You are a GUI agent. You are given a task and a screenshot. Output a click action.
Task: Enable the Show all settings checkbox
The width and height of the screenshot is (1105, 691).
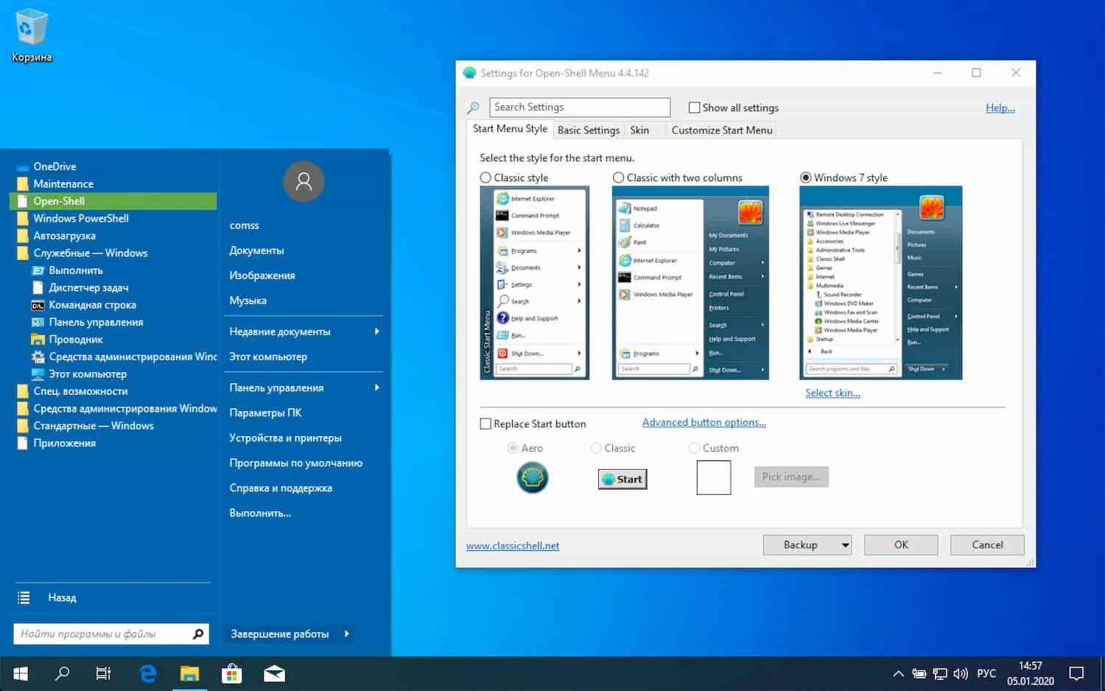click(694, 108)
